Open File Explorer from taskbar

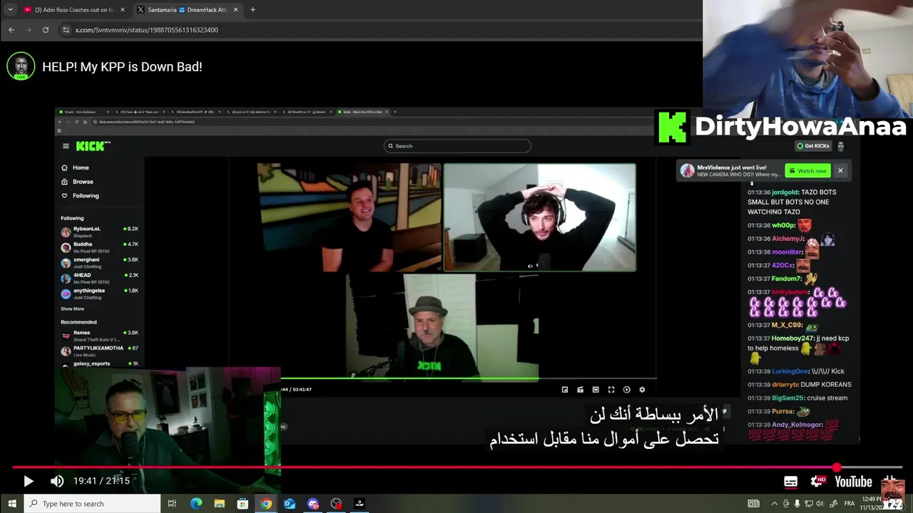click(x=219, y=504)
